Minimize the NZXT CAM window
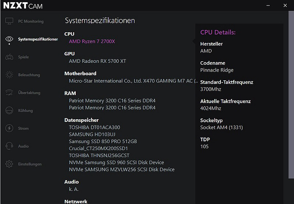 tap(268, 6)
